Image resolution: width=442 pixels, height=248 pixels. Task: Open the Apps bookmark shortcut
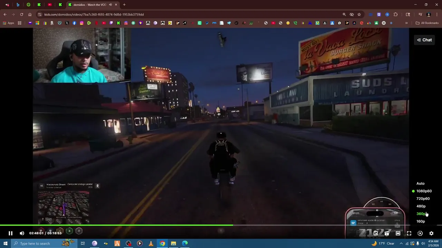pos(9,23)
